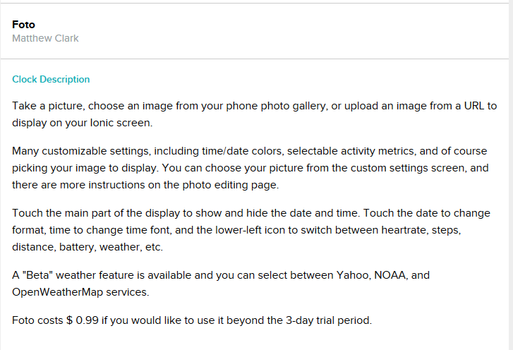The image size is (513, 350).
Task: Click the 'picking your image to display' line
Action: (251, 168)
